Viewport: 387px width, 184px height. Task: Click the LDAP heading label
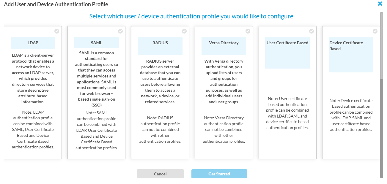[33, 43]
